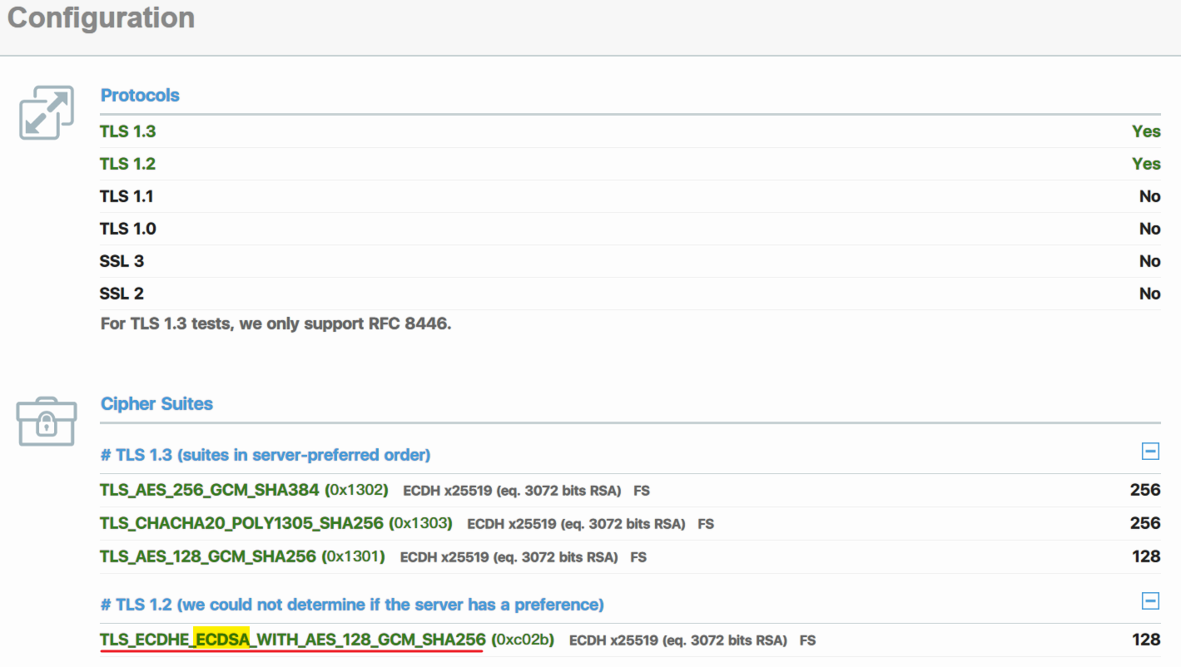Click the 256 strength of TLS_AES_256_GCM_SHA384
1181x667 pixels.
click(x=1145, y=491)
